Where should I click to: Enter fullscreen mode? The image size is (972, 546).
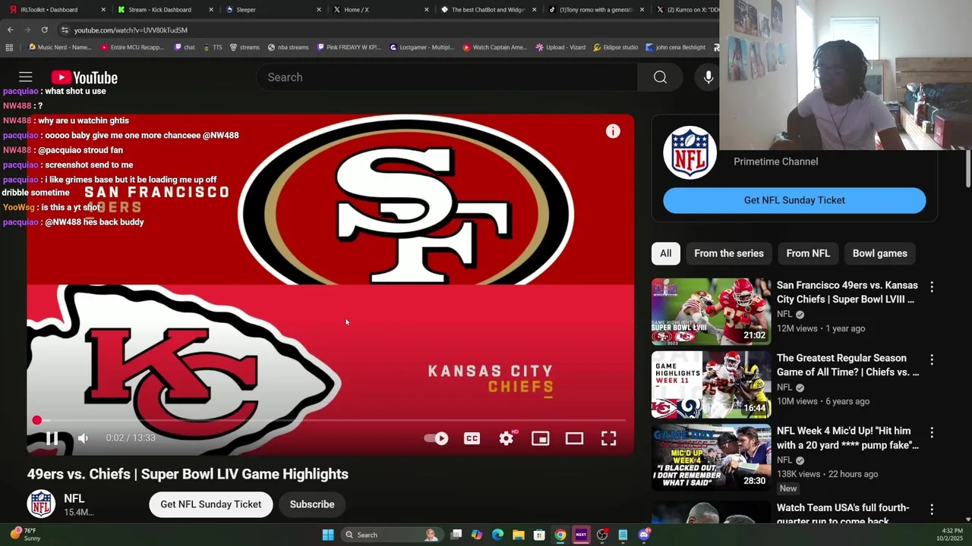click(609, 438)
